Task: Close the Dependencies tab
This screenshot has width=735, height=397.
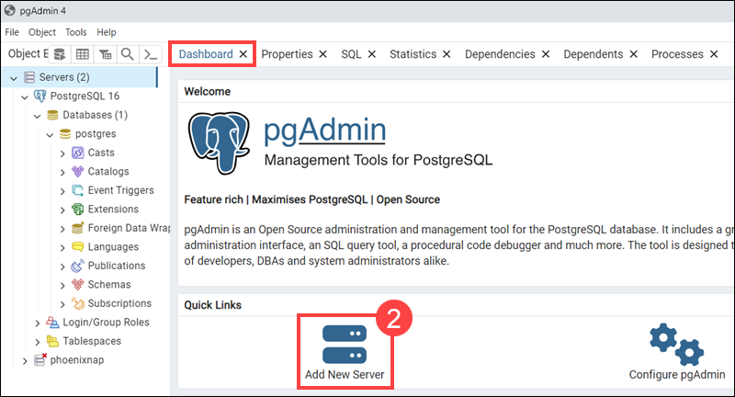Action: 546,54
